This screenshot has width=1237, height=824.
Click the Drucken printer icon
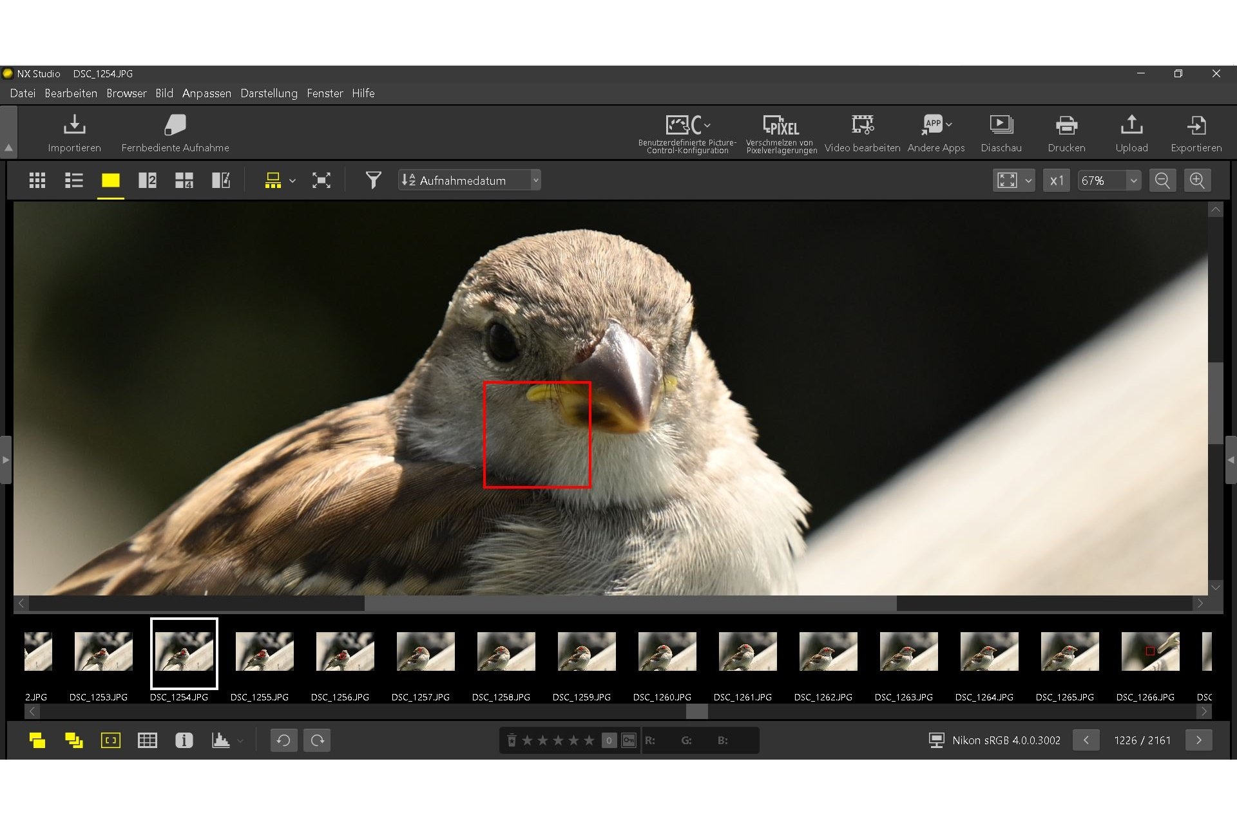coord(1066,125)
